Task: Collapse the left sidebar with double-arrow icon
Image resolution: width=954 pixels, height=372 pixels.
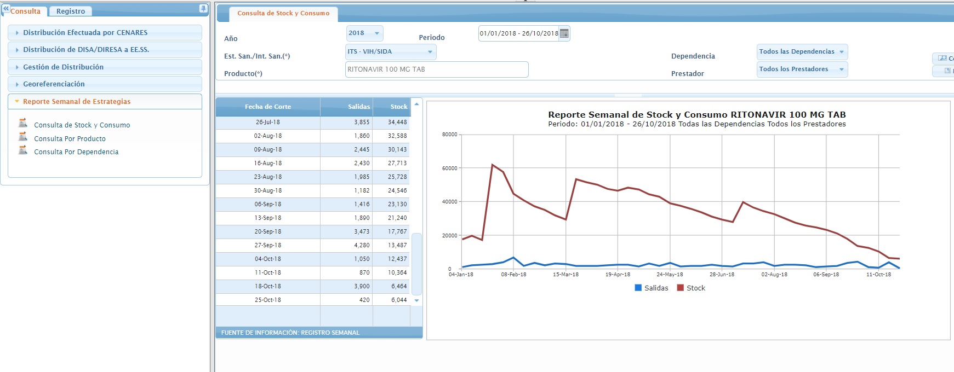Action: coord(6,9)
